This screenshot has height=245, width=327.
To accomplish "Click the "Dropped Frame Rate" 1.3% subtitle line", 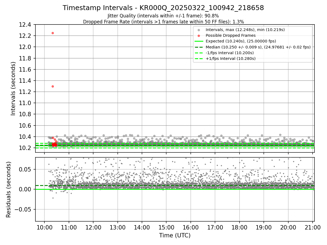I will coord(163,22).
